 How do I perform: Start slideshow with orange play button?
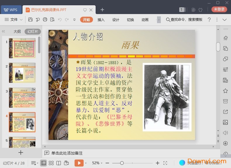pyautogui.click(x=79, y=163)
